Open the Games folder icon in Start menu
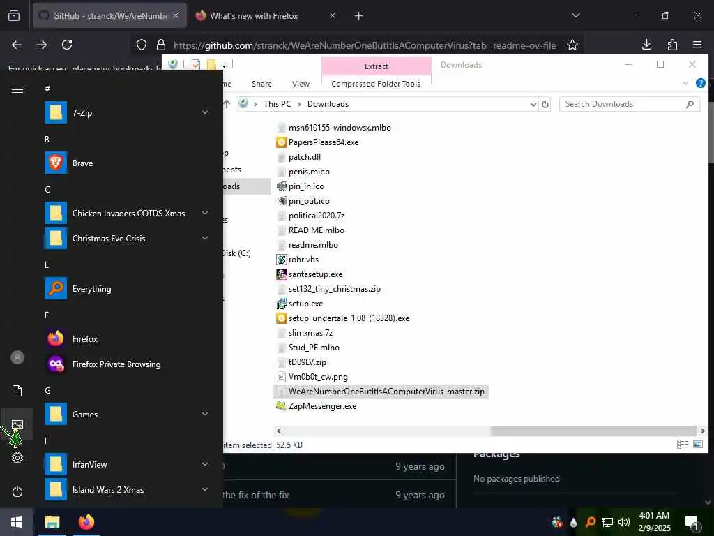The width and height of the screenshot is (714, 536). 56,414
